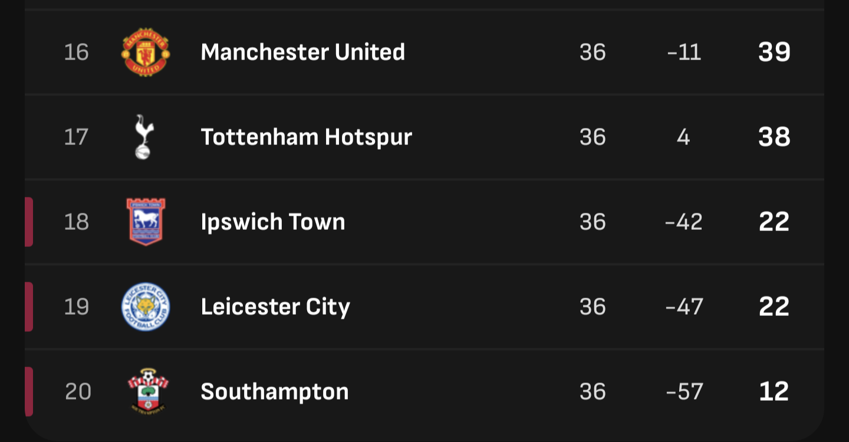
Task: Select the Leicester City team name
Action: click(275, 307)
